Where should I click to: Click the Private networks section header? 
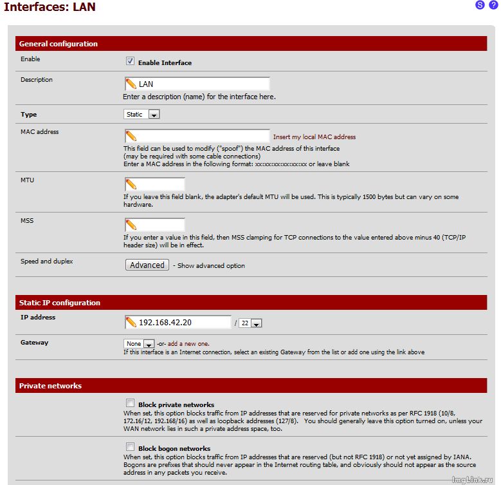(x=251, y=386)
